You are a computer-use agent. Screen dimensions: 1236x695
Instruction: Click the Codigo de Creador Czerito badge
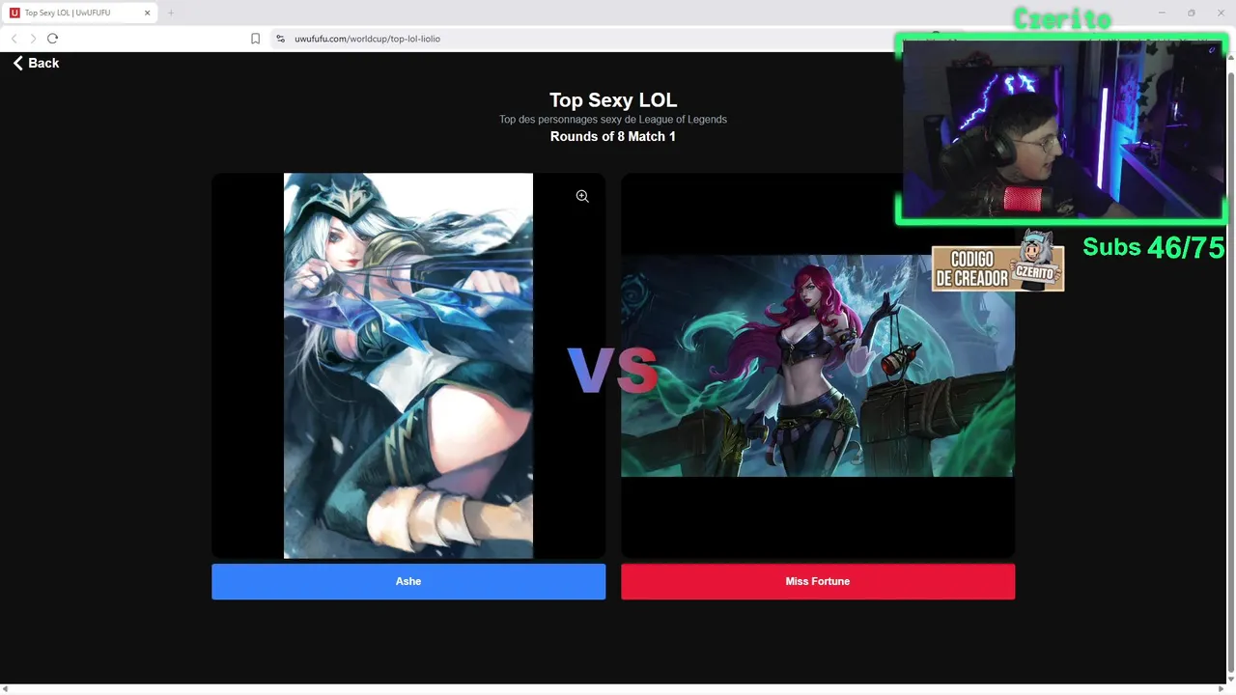click(x=998, y=264)
